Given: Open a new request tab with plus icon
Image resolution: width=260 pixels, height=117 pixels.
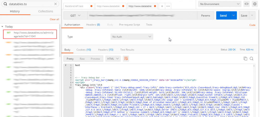Looking at the screenshot, I should pyautogui.click(x=162, y=6).
